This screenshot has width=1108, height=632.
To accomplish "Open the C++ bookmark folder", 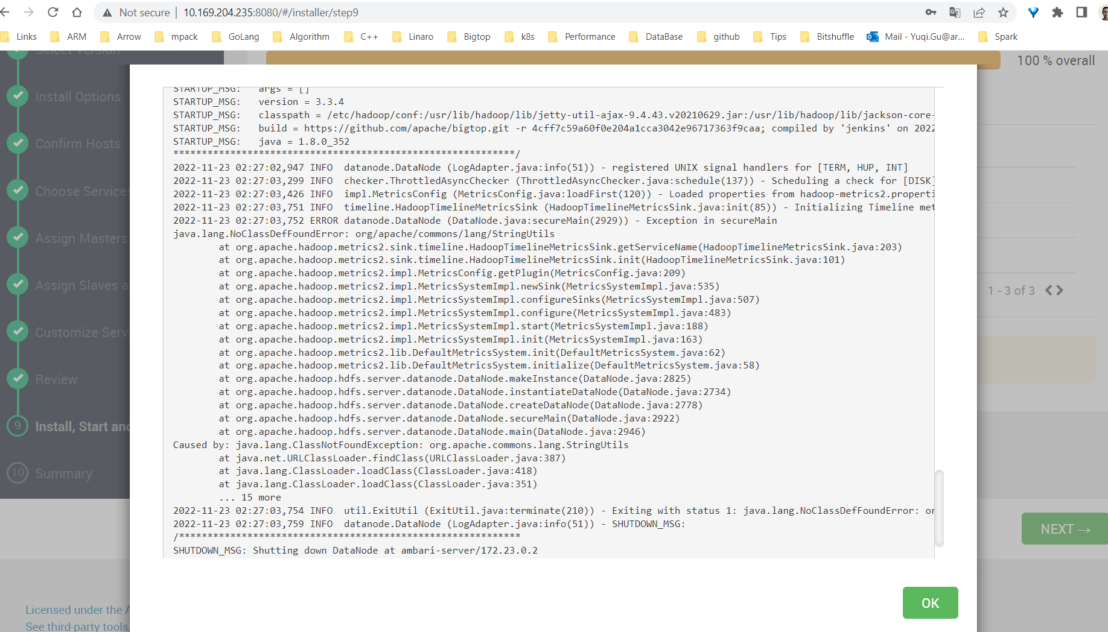I will 361,37.
